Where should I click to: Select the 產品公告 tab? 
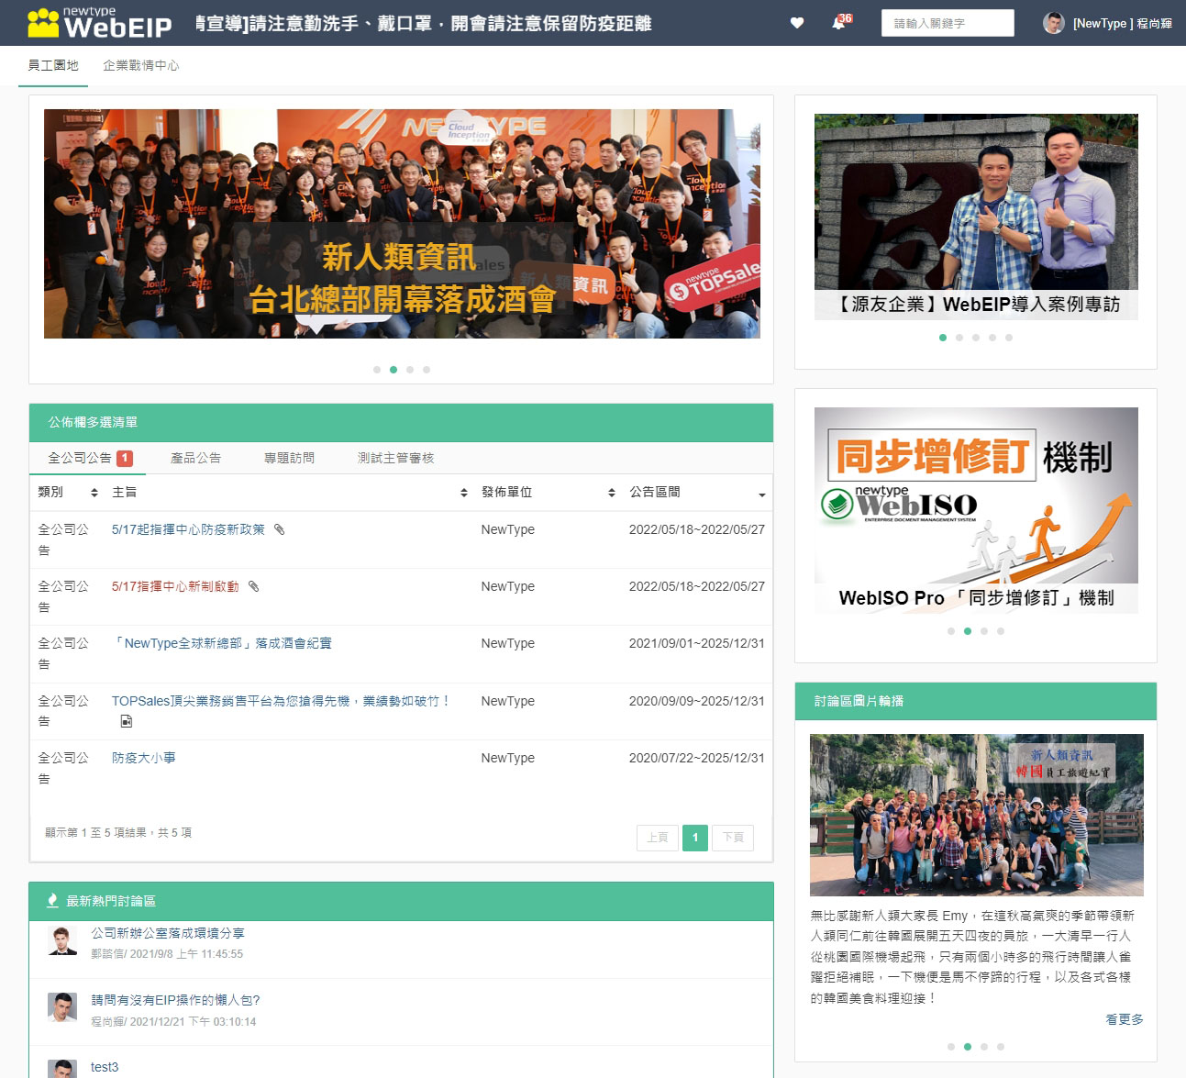195,458
